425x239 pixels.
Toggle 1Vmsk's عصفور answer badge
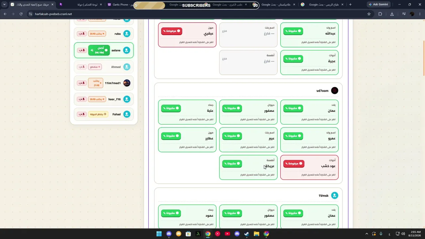(x=232, y=213)
